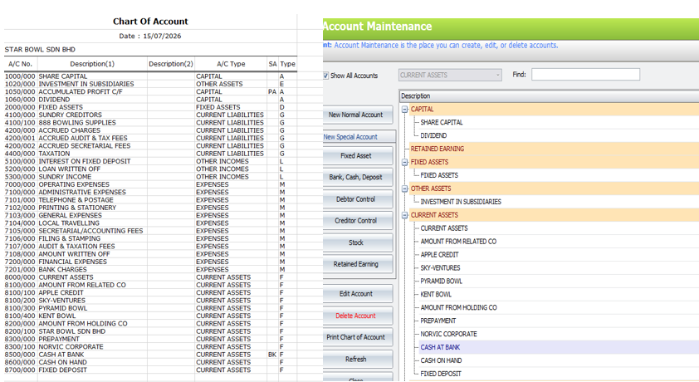Click into the Find search field
699x382 pixels.
(585, 75)
